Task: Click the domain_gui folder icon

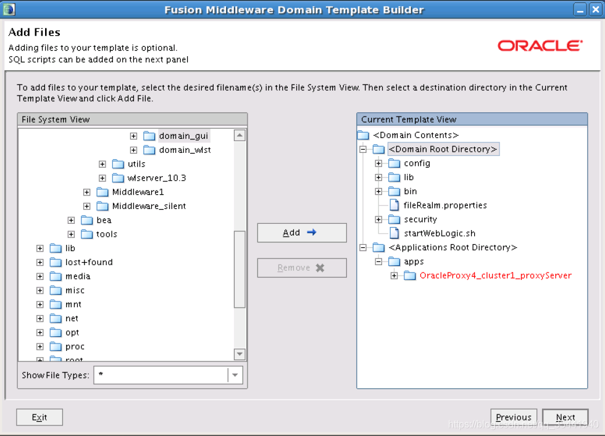Action: [x=149, y=136]
